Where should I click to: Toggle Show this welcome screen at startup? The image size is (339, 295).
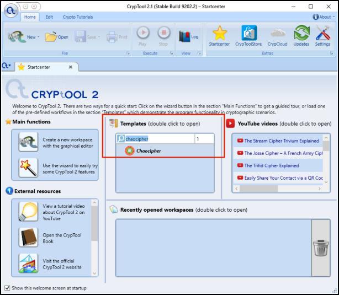(x=7, y=288)
